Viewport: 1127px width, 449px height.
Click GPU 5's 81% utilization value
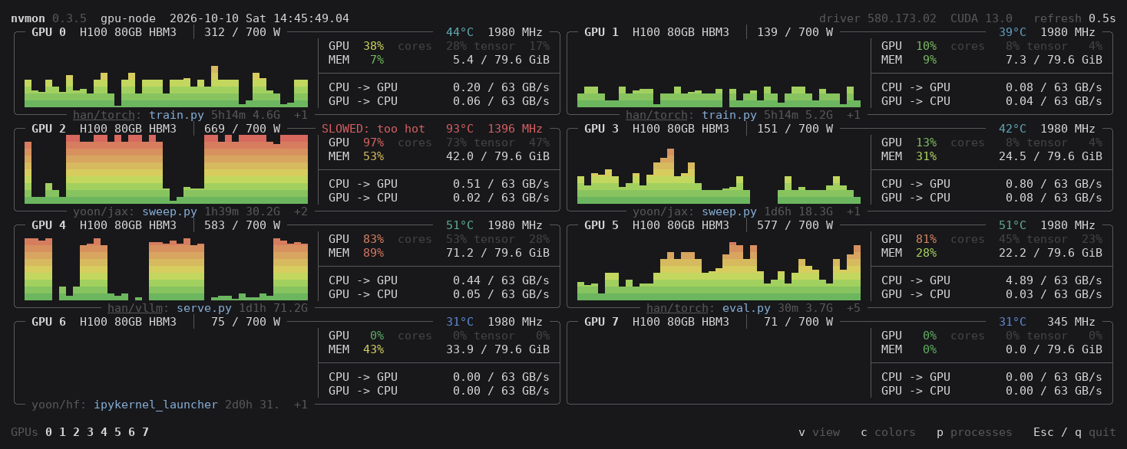click(x=927, y=239)
